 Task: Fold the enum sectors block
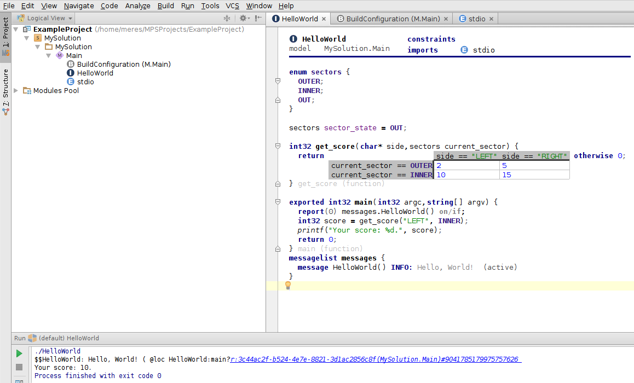pyautogui.click(x=278, y=81)
